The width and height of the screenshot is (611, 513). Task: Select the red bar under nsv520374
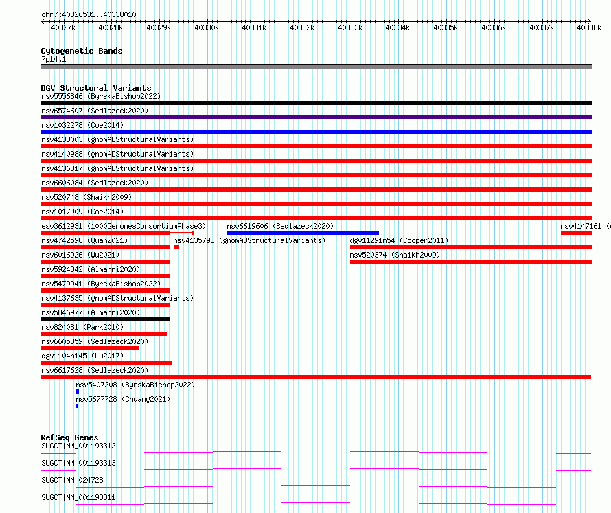(471, 262)
